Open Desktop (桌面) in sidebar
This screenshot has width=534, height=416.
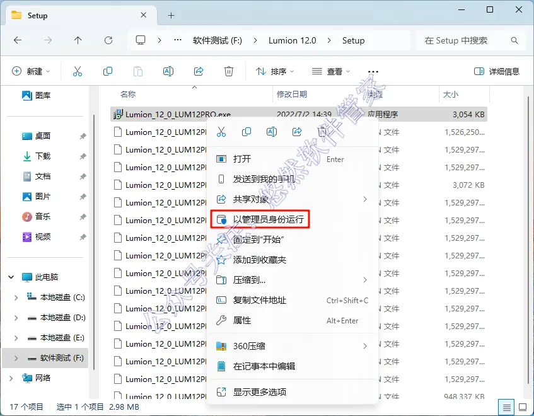36,136
